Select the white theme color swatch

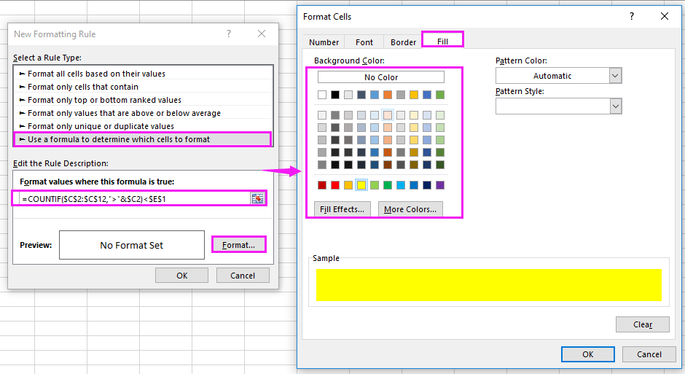click(x=322, y=95)
